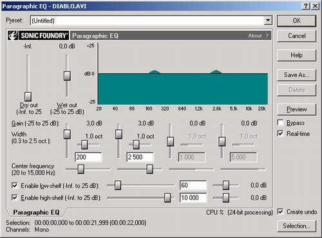The height and width of the screenshot is (238, 322).
Task: Click Save As... to store preset
Action: pyautogui.click(x=296, y=75)
